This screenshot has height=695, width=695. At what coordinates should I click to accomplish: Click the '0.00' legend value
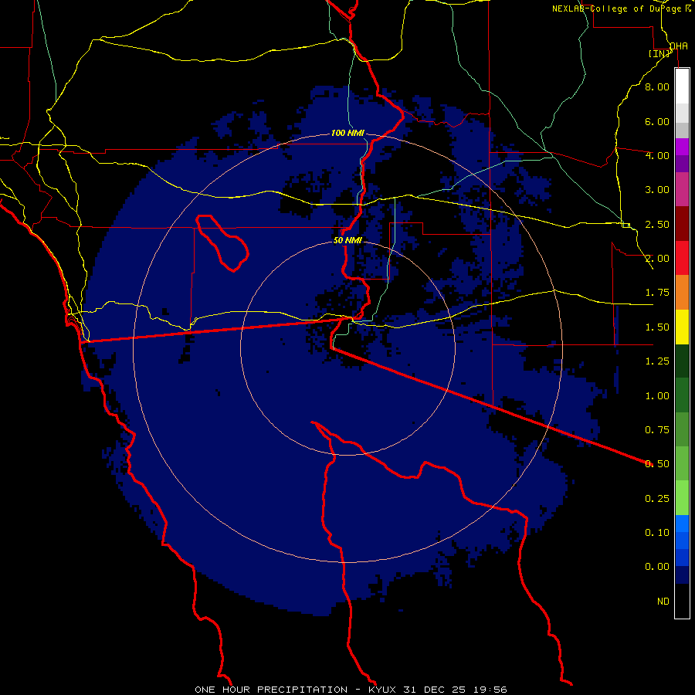tap(657, 567)
